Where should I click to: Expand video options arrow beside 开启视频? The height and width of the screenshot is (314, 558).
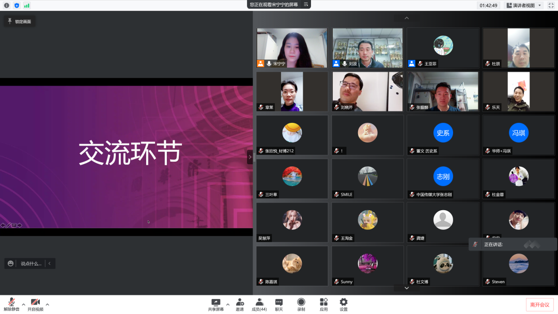tap(48, 304)
